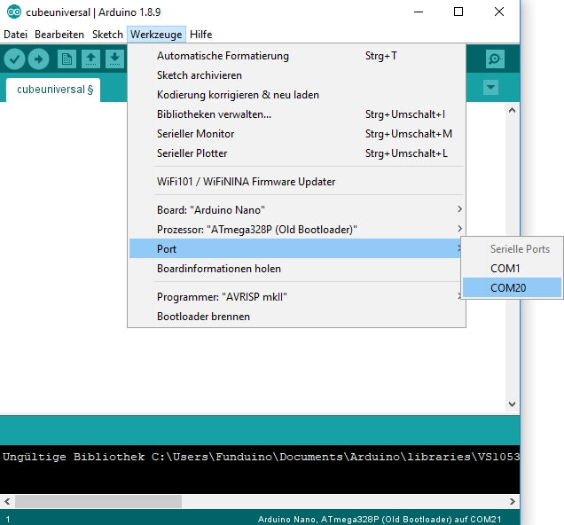This screenshot has height=525, width=564.
Task: Create a new sketch with the page icon
Action: [x=67, y=59]
